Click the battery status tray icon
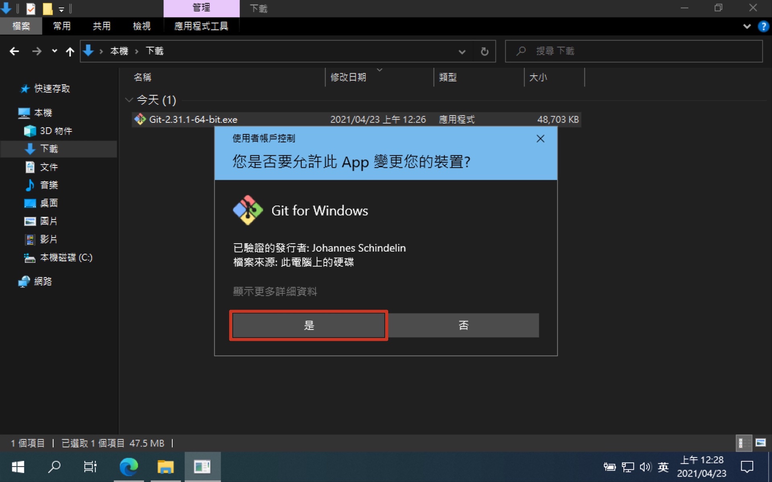 [x=610, y=467]
